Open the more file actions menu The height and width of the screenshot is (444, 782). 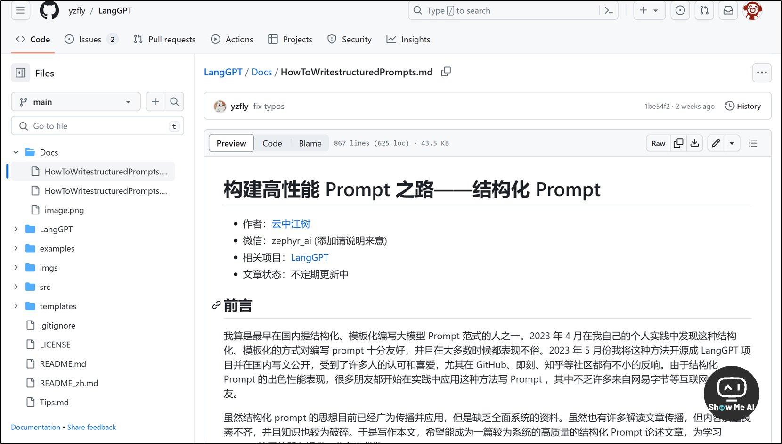[762, 73]
